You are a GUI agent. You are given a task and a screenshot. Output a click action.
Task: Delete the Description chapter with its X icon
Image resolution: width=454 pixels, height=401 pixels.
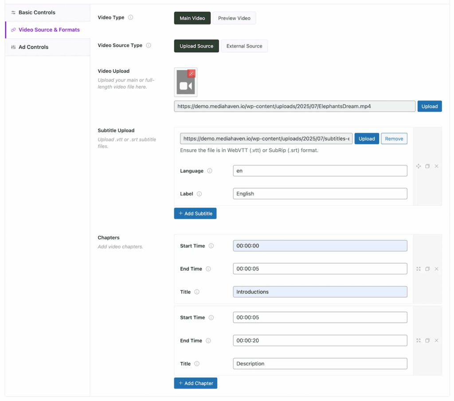436,340
